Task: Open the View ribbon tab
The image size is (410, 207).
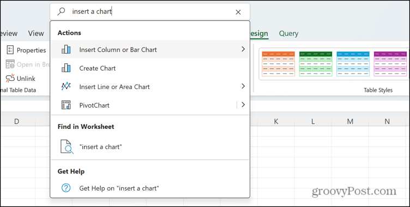Action: [x=36, y=33]
